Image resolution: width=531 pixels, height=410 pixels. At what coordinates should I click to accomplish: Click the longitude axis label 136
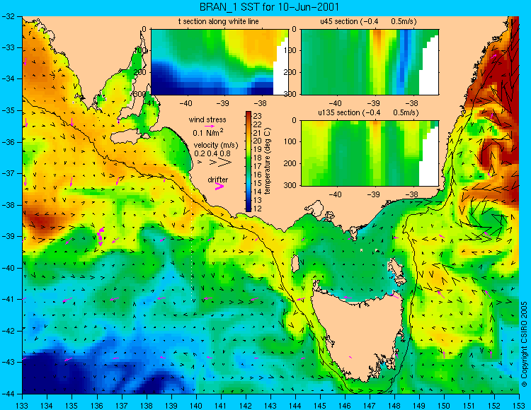[96, 406]
